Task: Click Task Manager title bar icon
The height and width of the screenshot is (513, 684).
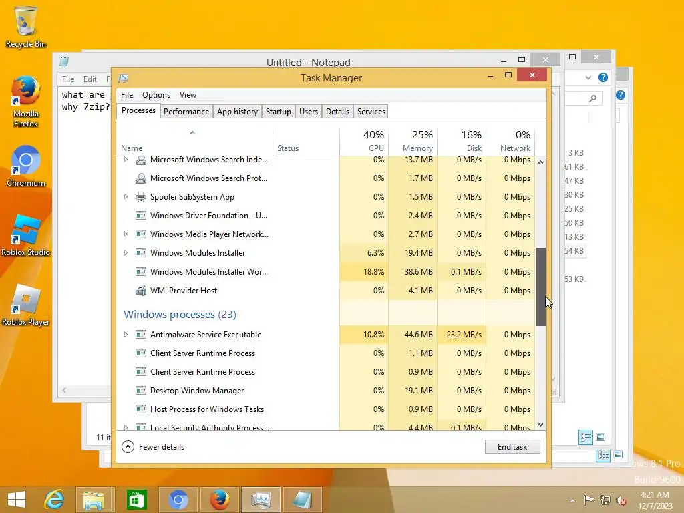Action: pyautogui.click(x=123, y=78)
